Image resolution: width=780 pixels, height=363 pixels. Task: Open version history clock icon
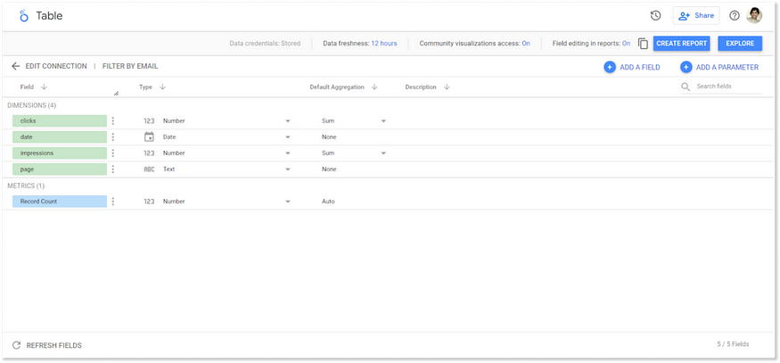655,15
